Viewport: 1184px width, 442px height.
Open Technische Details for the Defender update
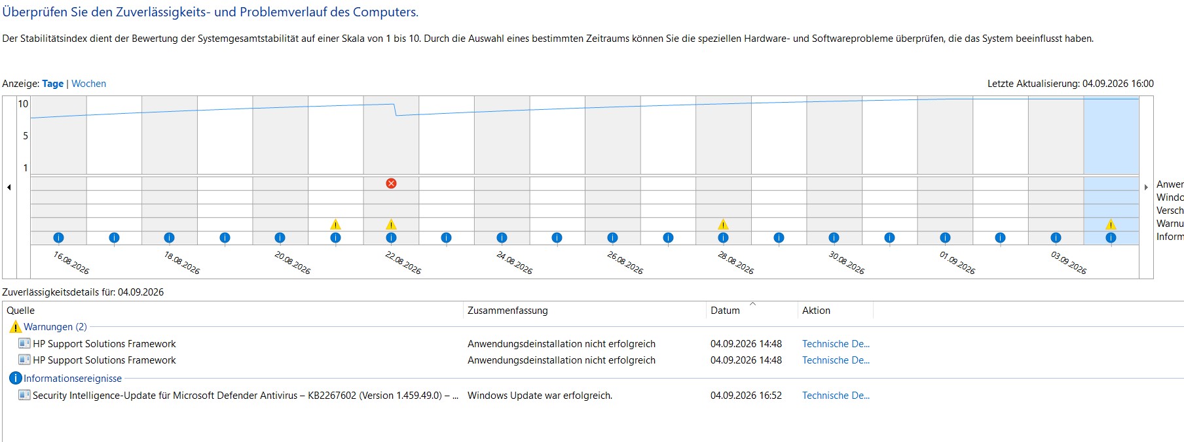(x=836, y=396)
